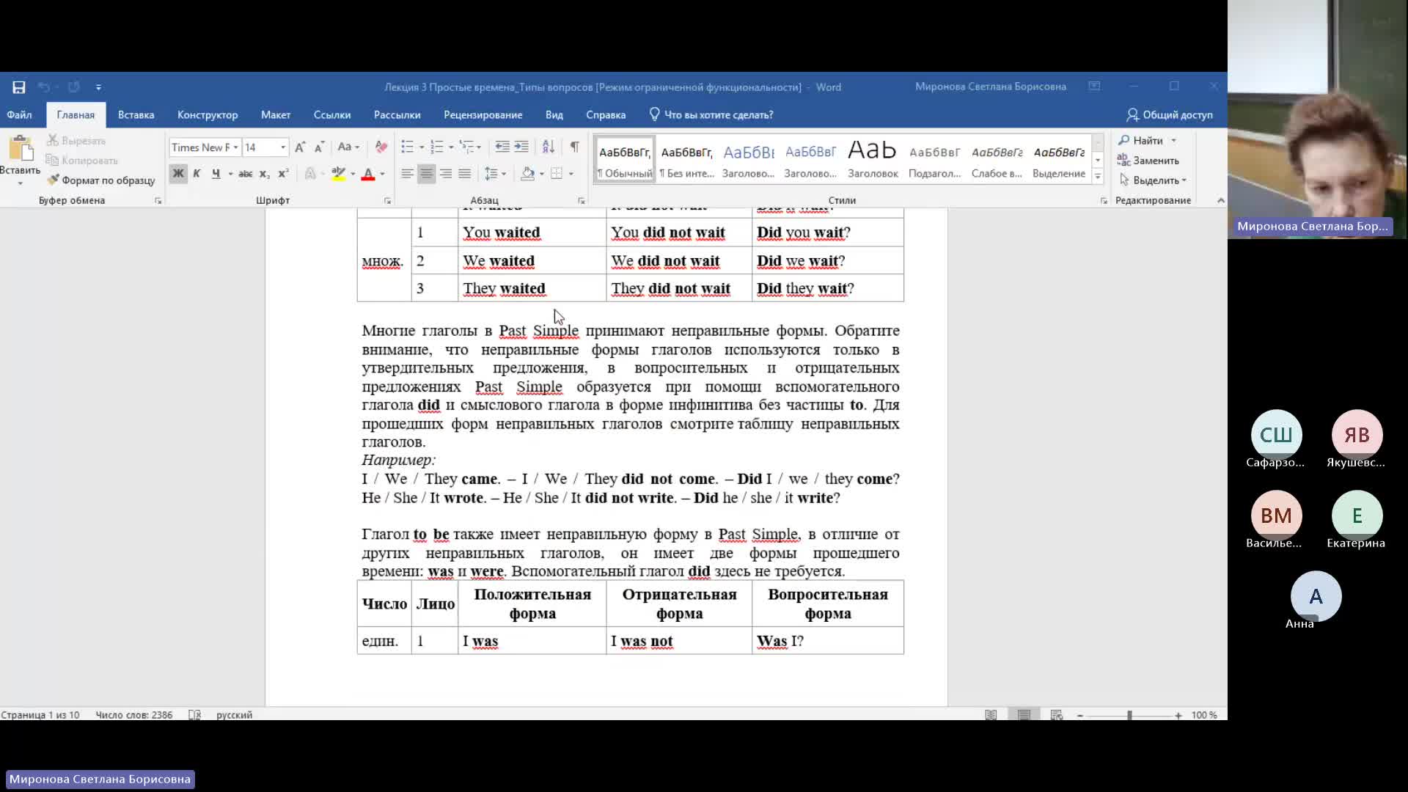The width and height of the screenshot is (1408, 792).
Task: Switch to the Ссылки tab
Action: tap(332, 115)
